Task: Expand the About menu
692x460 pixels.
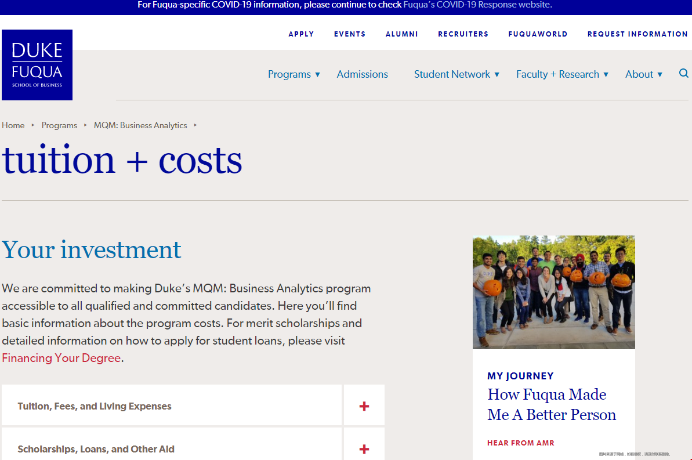Action: click(x=643, y=74)
